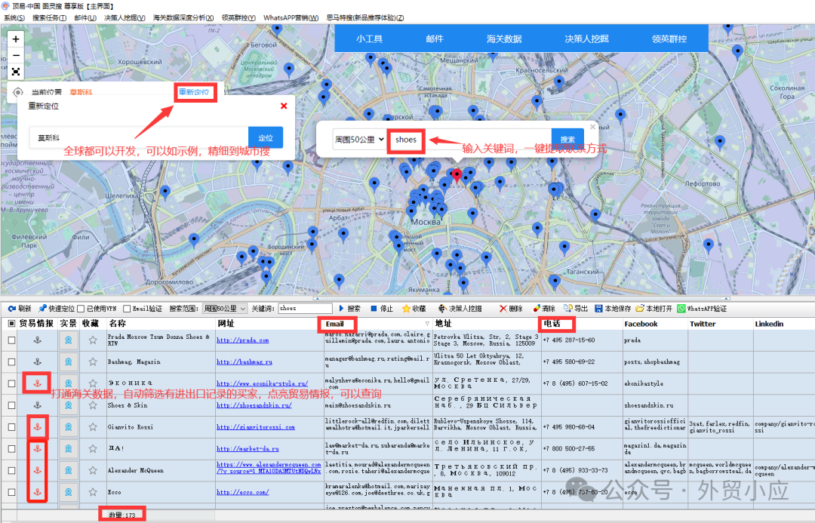Toggle Email验证 checkbox
815x523 pixels.
[126, 309]
